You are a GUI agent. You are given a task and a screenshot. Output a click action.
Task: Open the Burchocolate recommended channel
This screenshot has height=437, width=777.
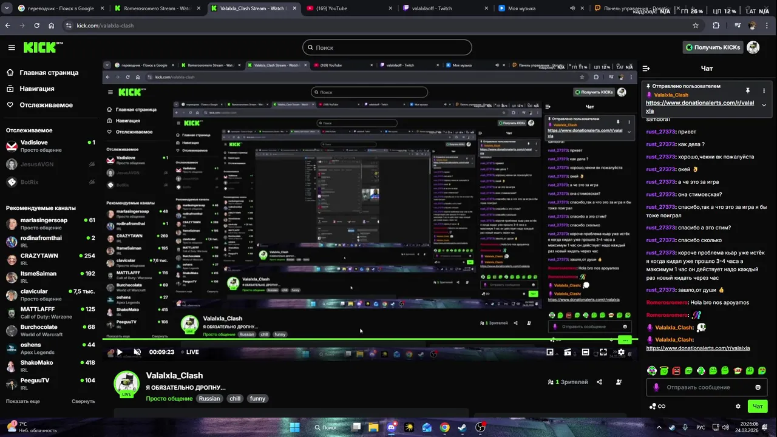point(50,330)
